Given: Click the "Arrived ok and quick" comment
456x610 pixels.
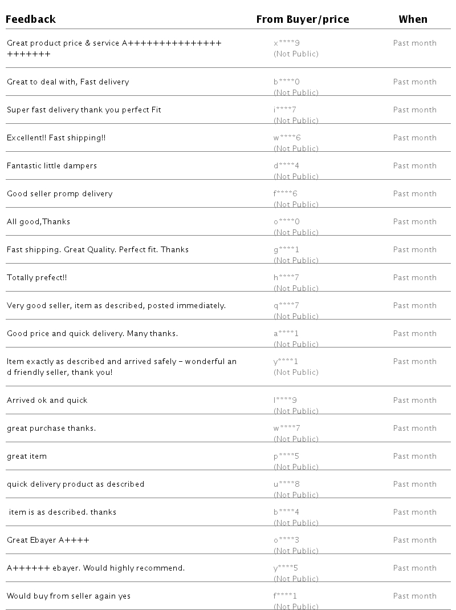Looking at the screenshot, I should (x=47, y=400).
